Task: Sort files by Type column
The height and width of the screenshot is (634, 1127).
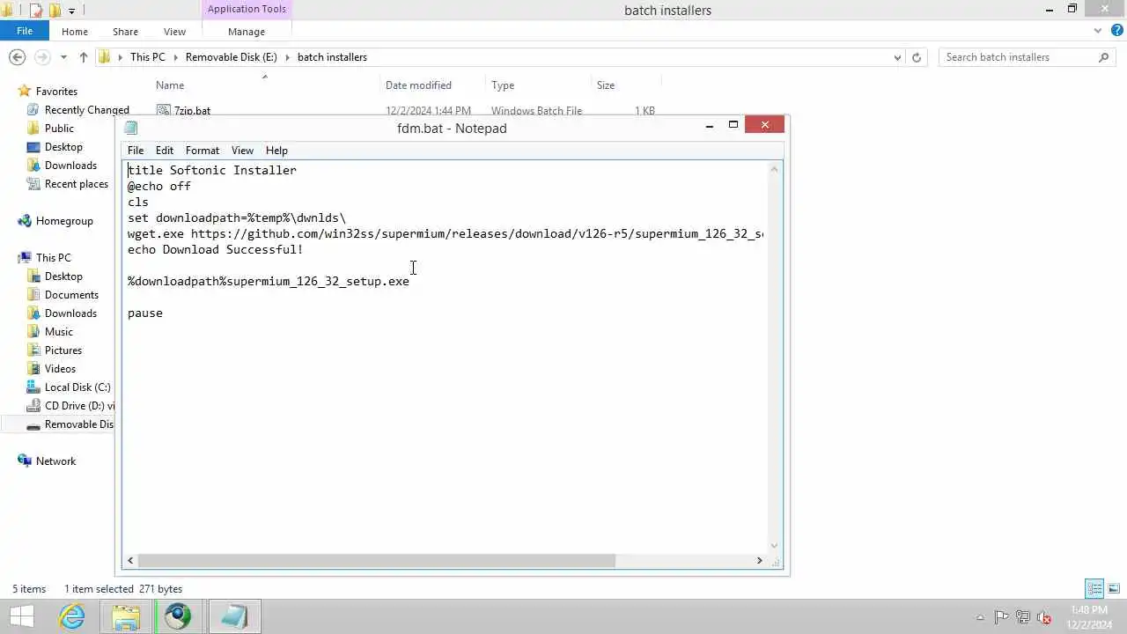Action: (503, 85)
